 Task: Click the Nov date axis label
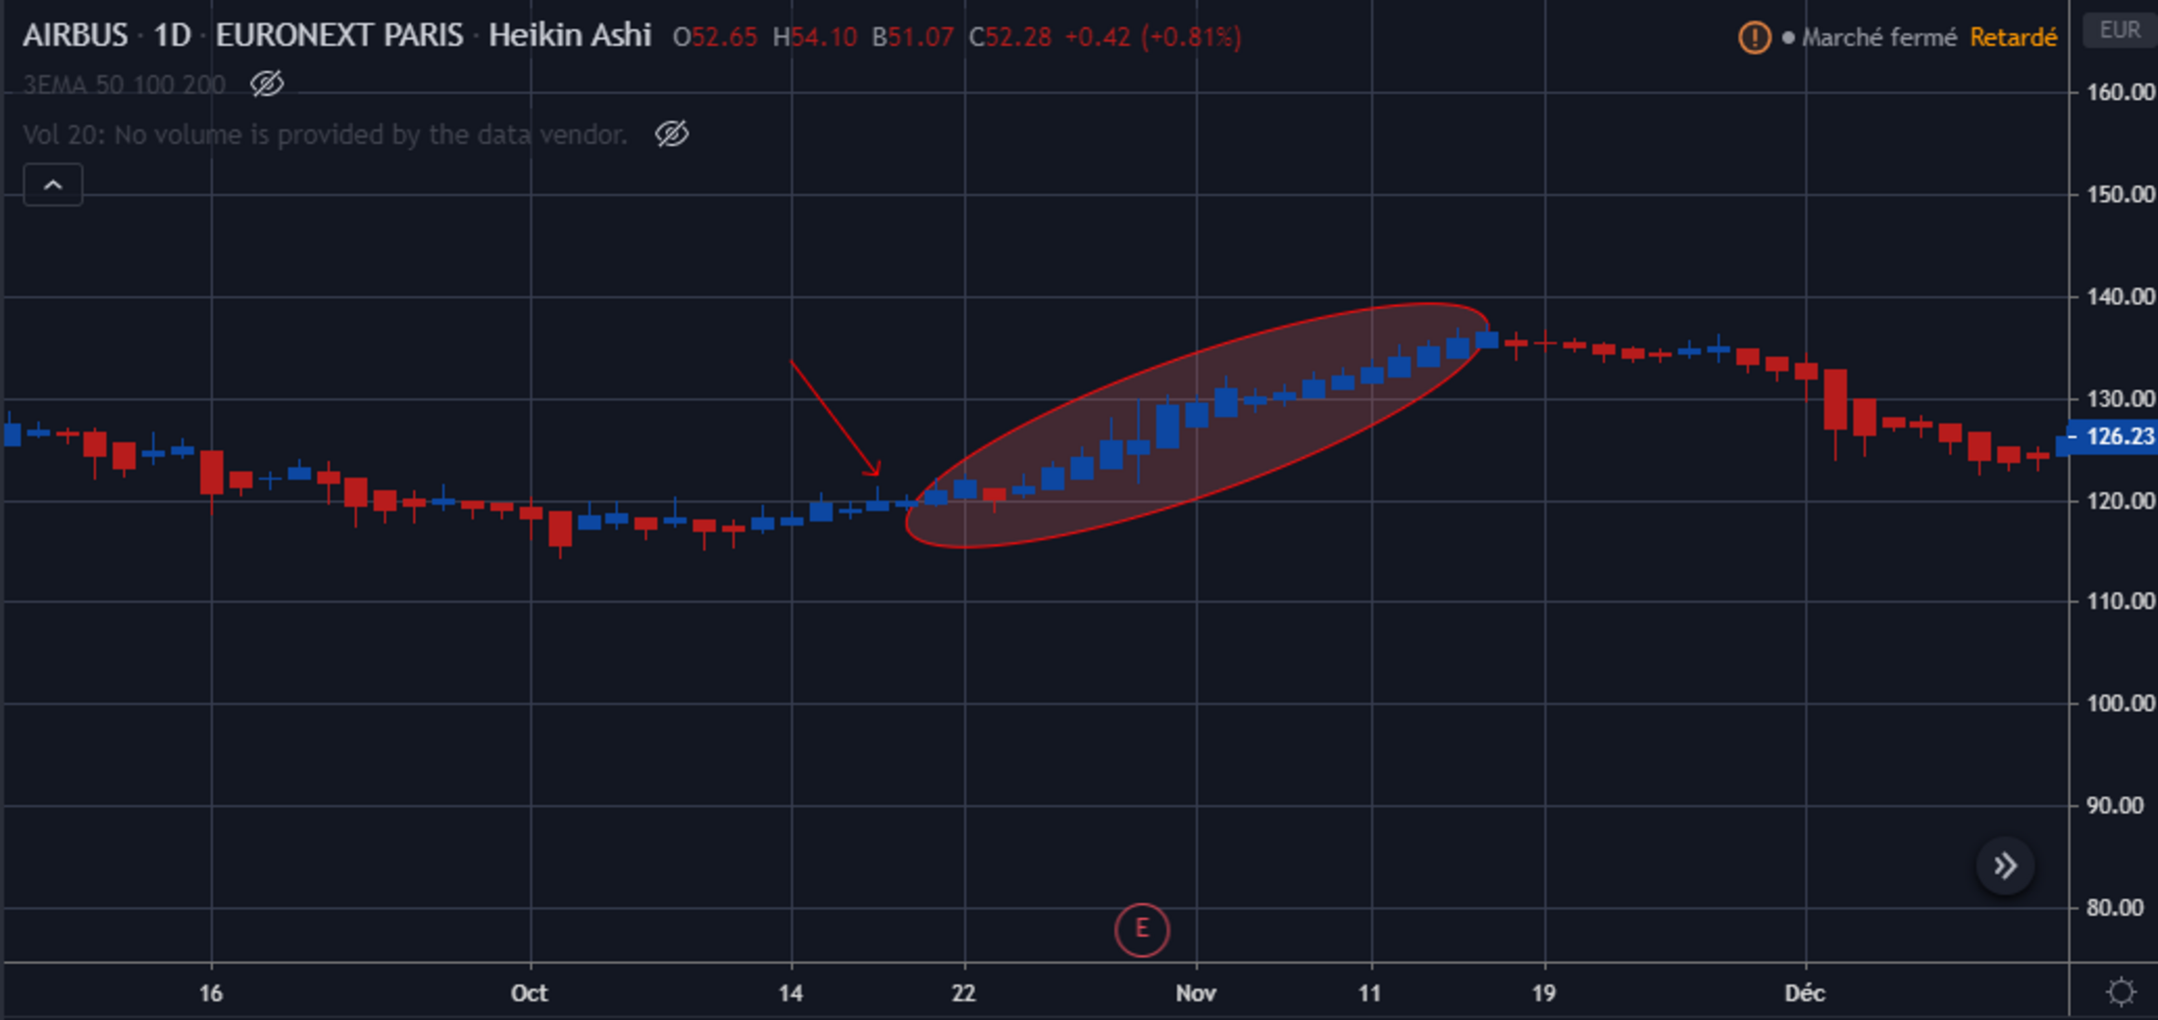1196,994
